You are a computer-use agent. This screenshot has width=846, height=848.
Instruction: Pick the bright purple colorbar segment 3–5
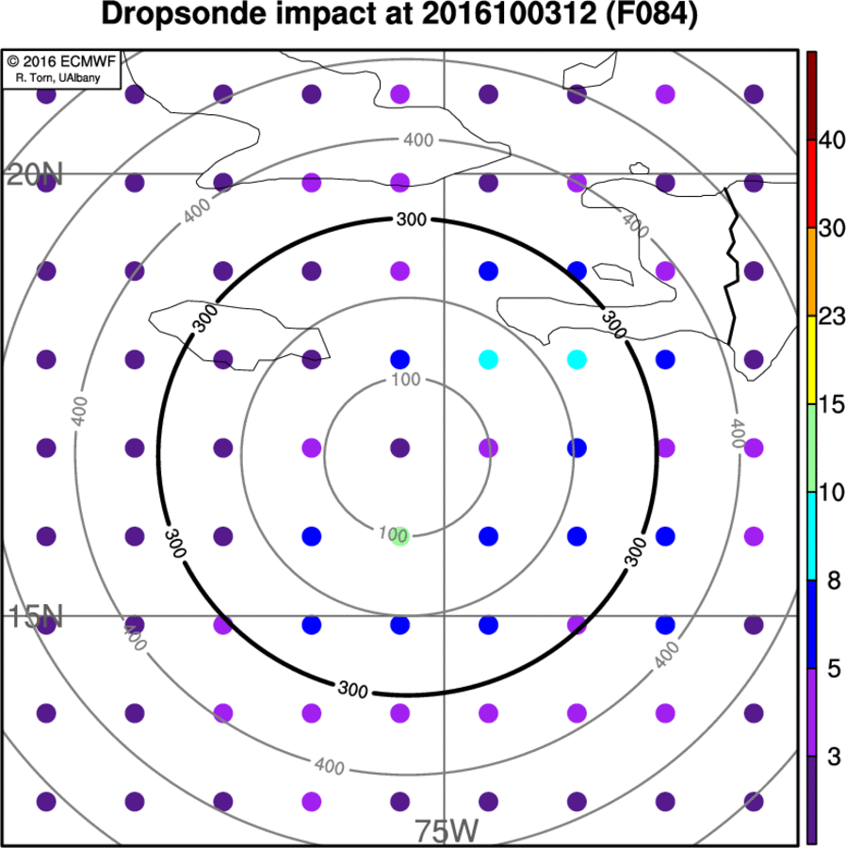click(x=811, y=713)
